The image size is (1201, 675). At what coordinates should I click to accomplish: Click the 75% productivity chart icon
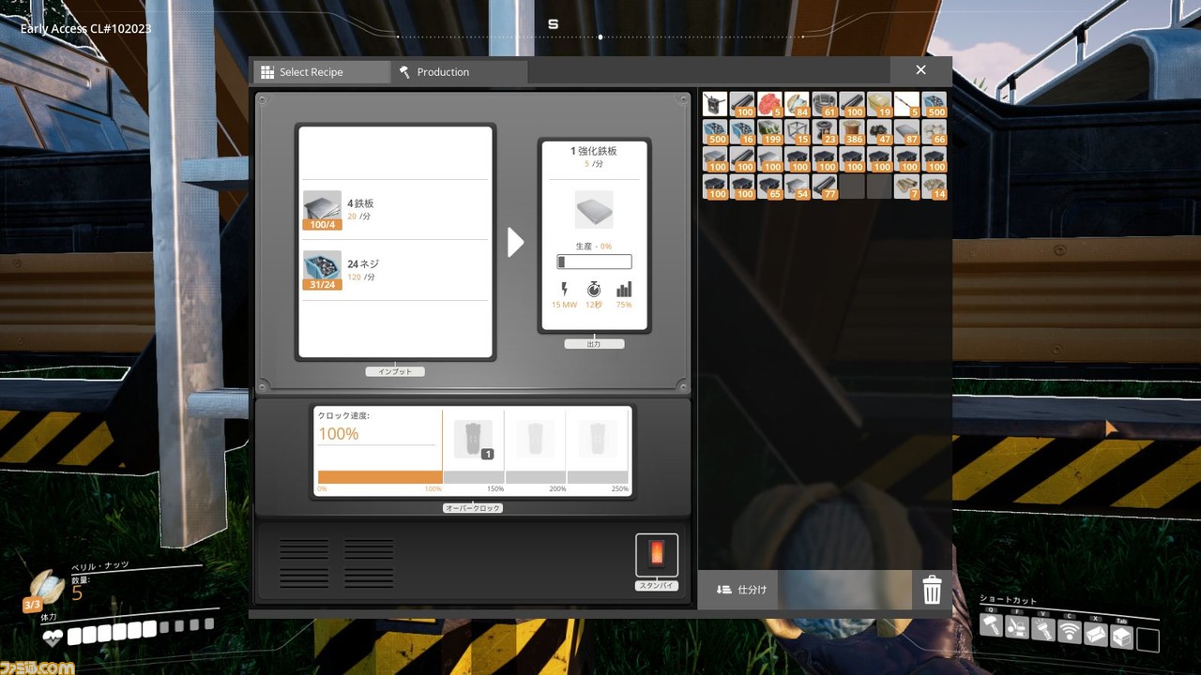point(624,290)
